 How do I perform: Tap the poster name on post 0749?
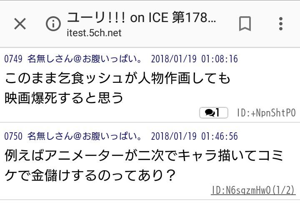pyautogui.click(x=84, y=59)
